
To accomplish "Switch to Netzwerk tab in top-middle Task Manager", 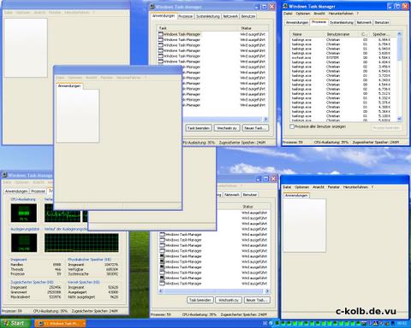I will [230, 16].
